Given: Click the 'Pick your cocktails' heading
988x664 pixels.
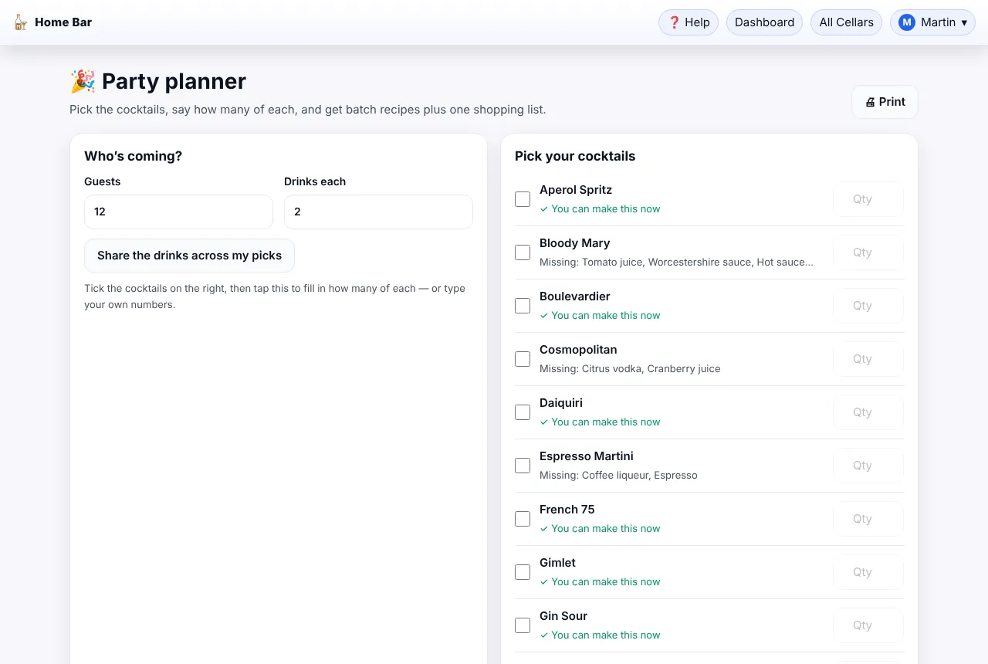Looking at the screenshot, I should [575, 156].
